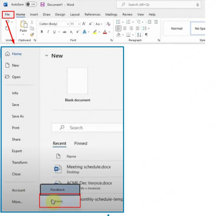
Task: Toggle Show/Hide paragraph marks
Action: pyautogui.click(x=146, y=34)
